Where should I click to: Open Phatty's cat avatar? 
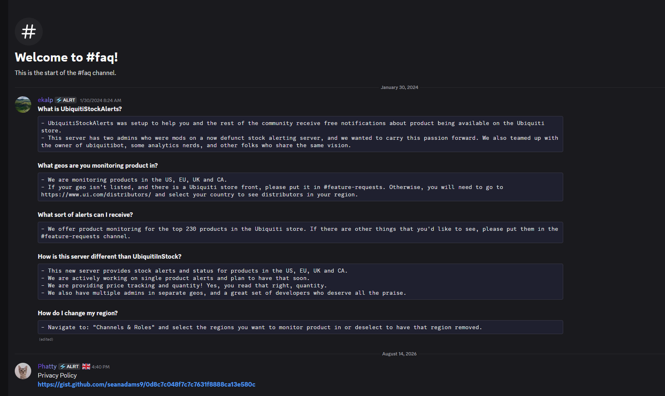click(23, 371)
